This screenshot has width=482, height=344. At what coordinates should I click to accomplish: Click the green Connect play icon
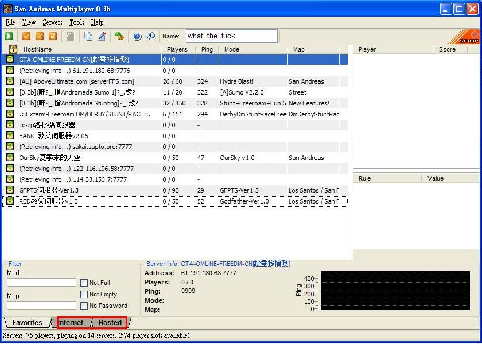[9, 36]
